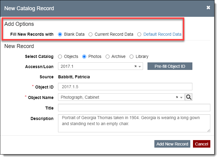Image resolution: width=219 pixels, height=159 pixels.
Task: Clear the Object Name value with x
Action: click(177, 97)
